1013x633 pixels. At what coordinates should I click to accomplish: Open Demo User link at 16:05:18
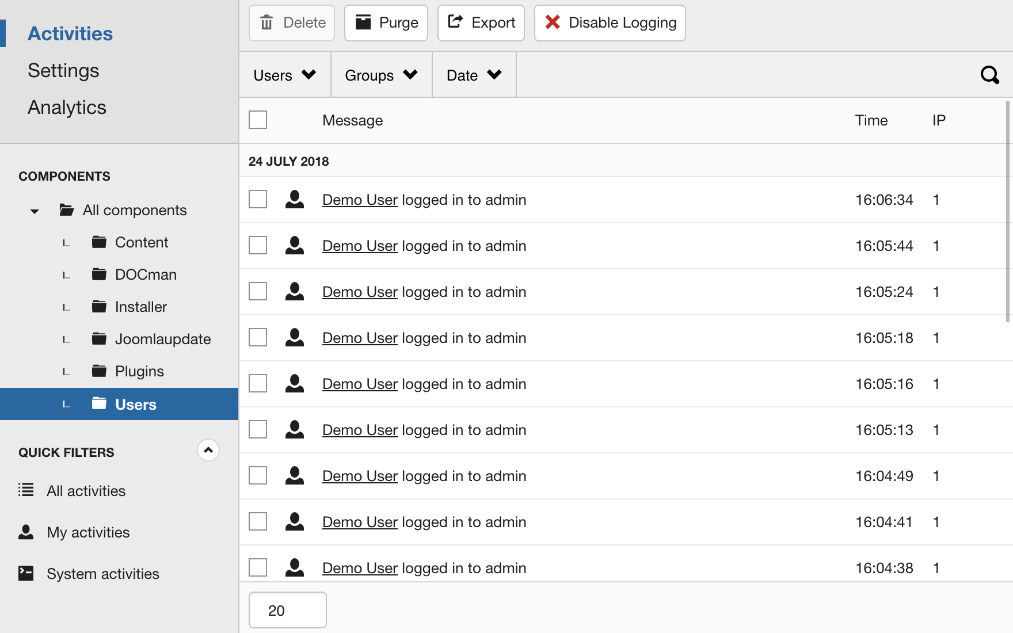pos(360,338)
